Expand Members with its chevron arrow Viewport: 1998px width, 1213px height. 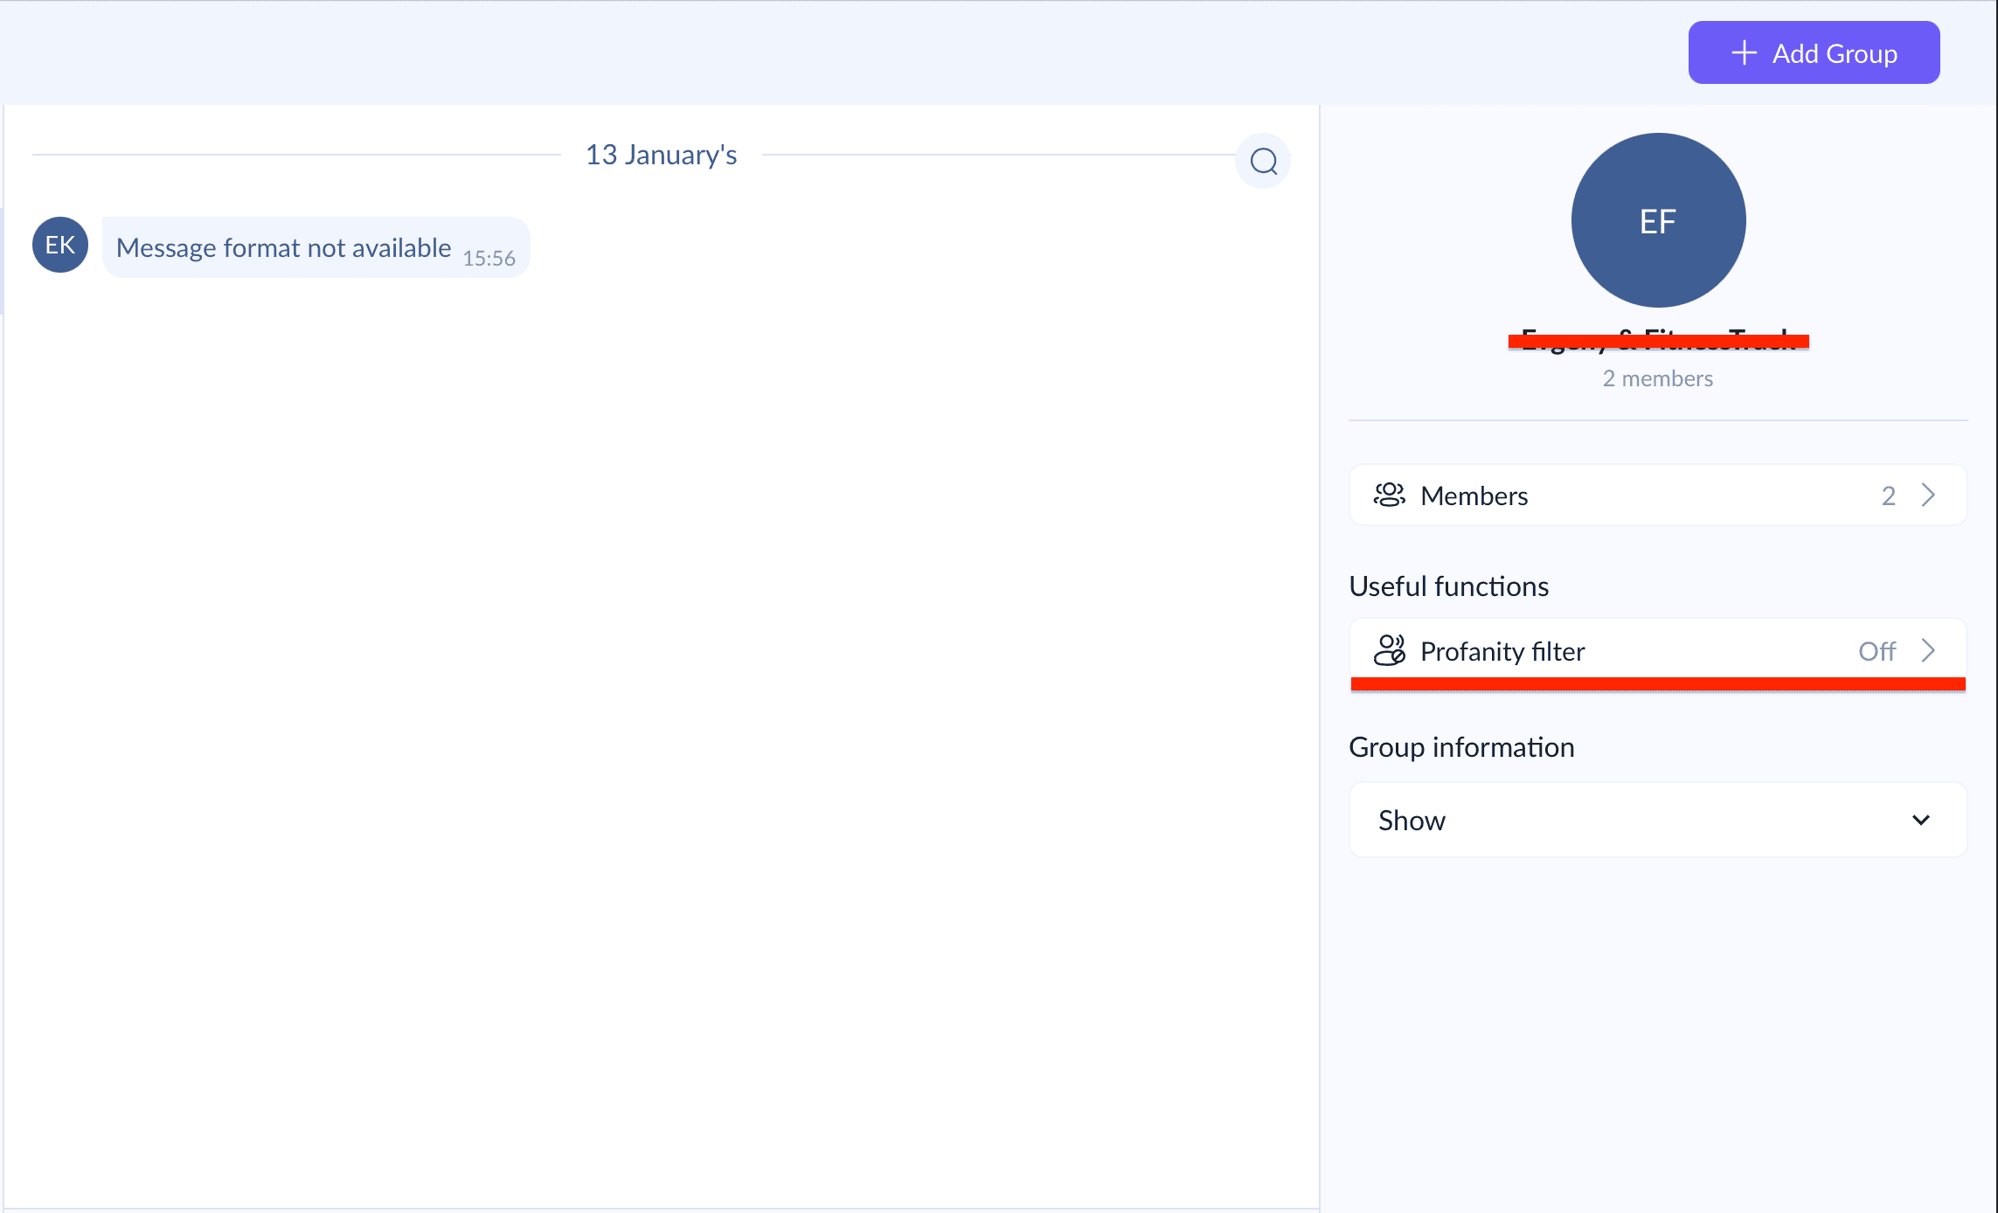1928,495
